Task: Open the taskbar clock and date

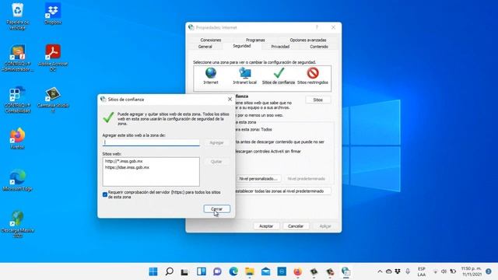Action: pos(472,271)
